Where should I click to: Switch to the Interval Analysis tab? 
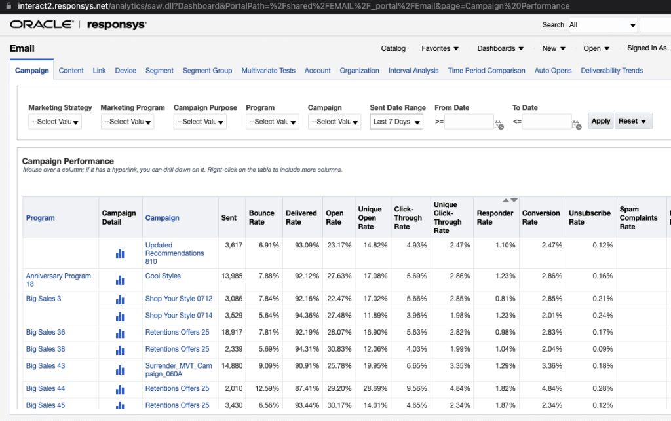pos(413,71)
